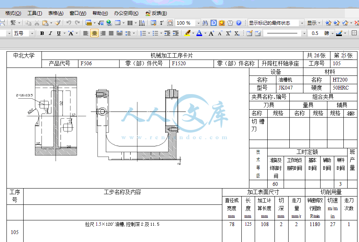Select the Format Painter brush
This screenshot has height=242, width=359.
click(x=58, y=23)
